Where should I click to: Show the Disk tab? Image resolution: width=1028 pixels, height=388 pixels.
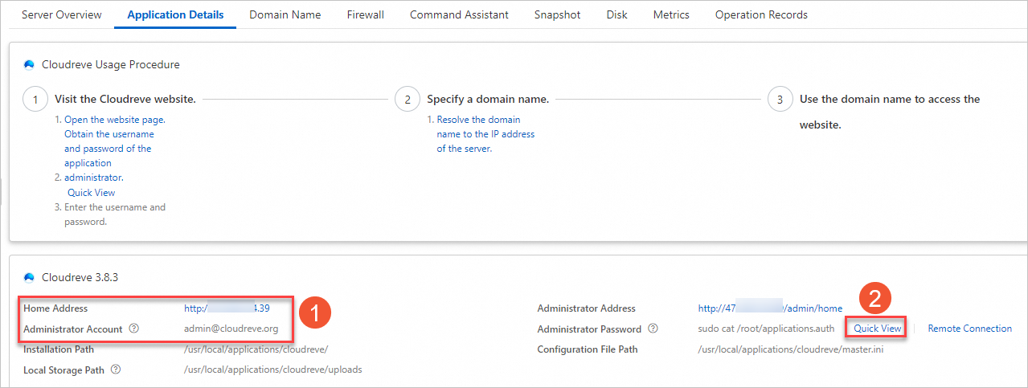616,14
